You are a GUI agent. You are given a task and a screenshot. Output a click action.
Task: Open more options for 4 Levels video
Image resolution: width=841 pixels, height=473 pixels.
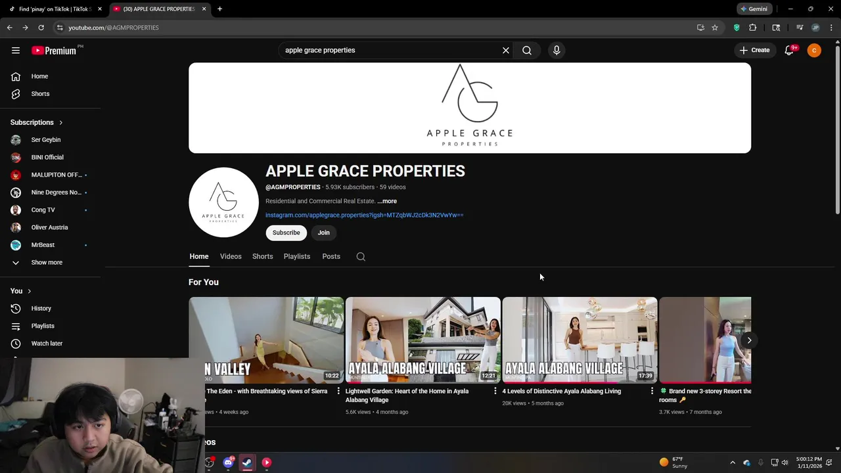pos(652,391)
